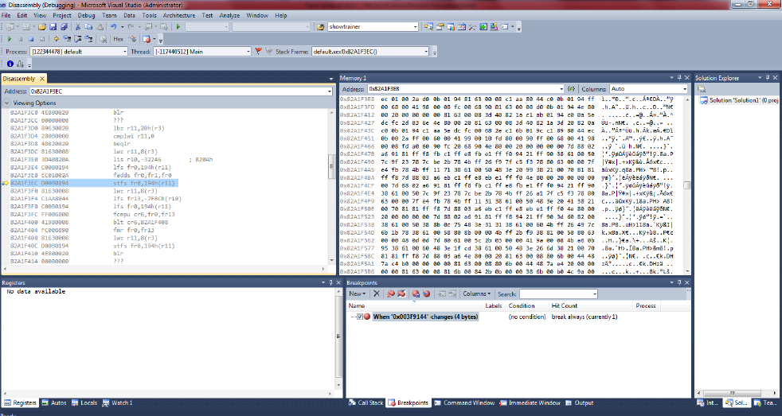Expand the Viewing Options section
This screenshot has height=416, width=782.
pyautogui.click(x=8, y=103)
